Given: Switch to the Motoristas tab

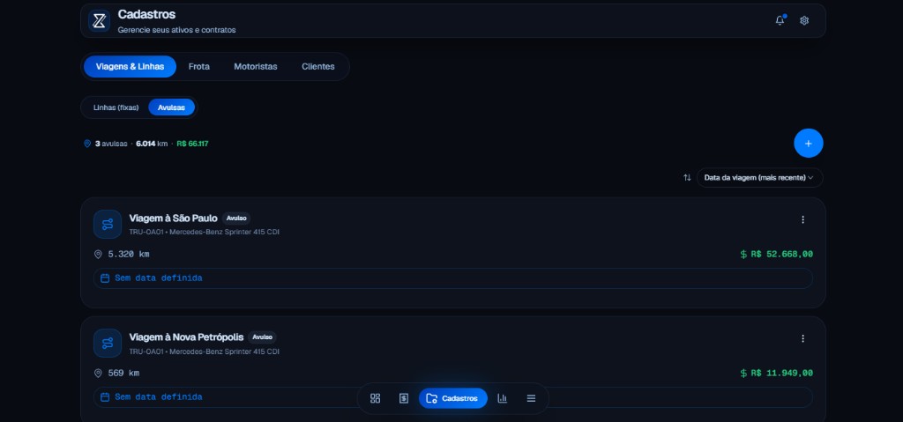Looking at the screenshot, I should coord(255,67).
